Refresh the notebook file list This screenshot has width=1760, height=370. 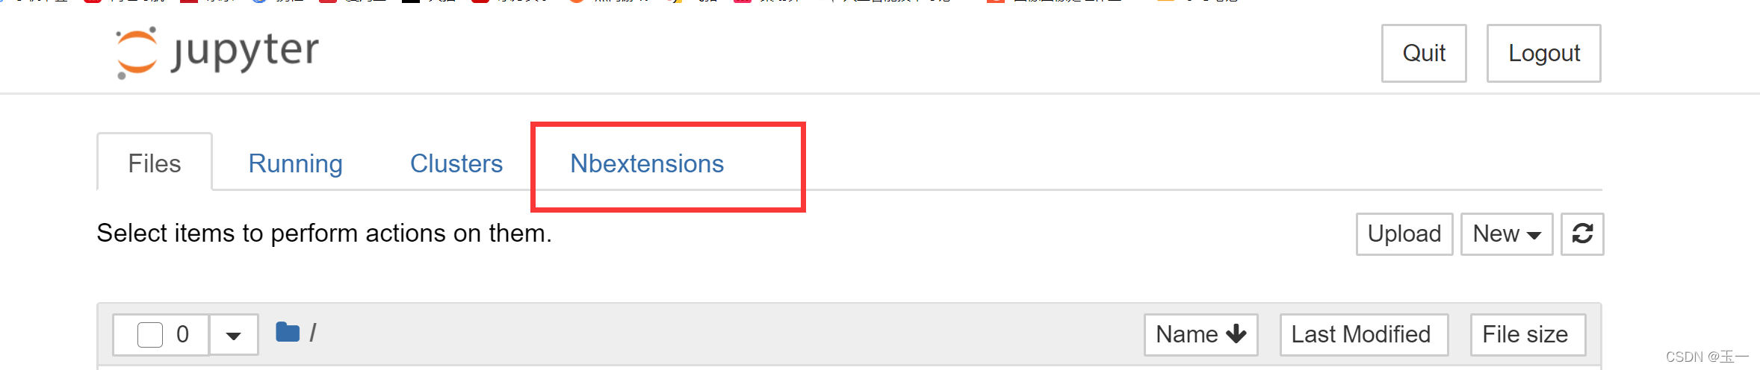click(x=1582, y=234)
